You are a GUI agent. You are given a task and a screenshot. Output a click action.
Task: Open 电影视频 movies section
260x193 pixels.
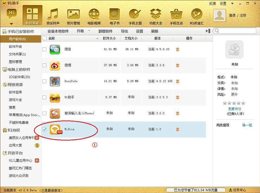(94, 17)
